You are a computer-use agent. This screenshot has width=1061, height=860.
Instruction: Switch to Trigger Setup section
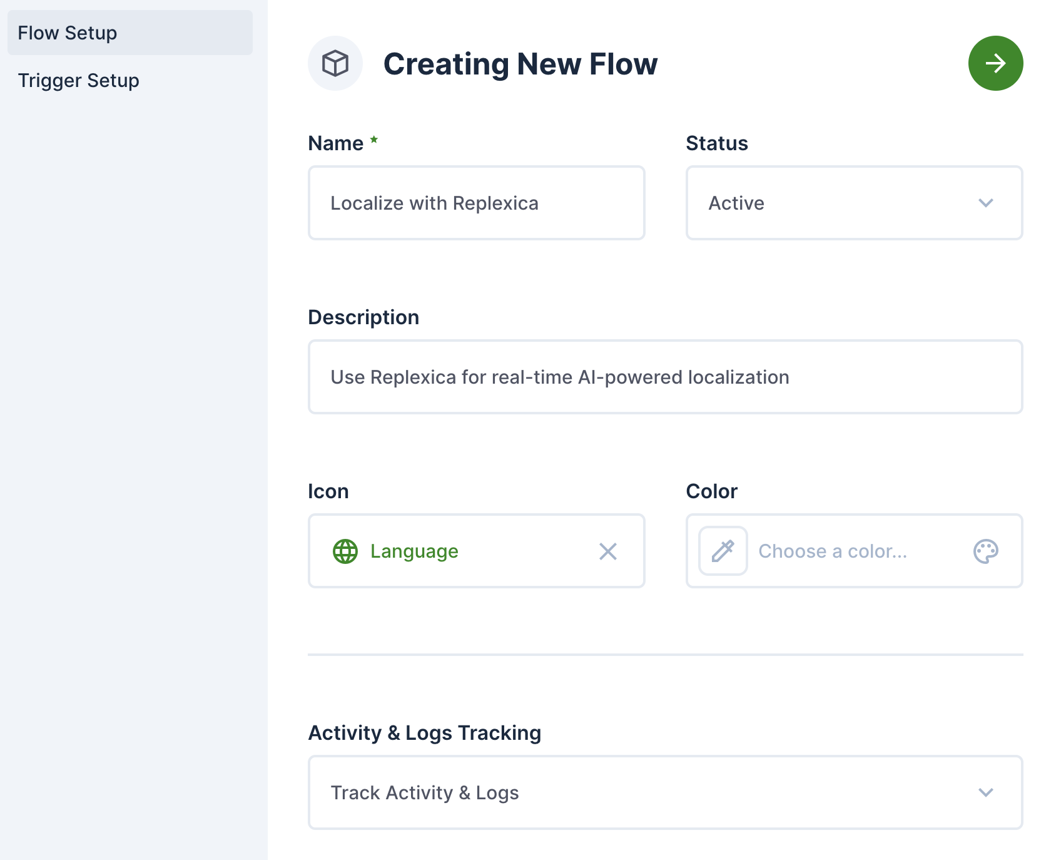[x=130, y=80]
